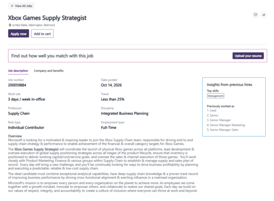Click Senior Manager Sales list entry
This screenshot has width=274, height=201.
coord(222,130)
